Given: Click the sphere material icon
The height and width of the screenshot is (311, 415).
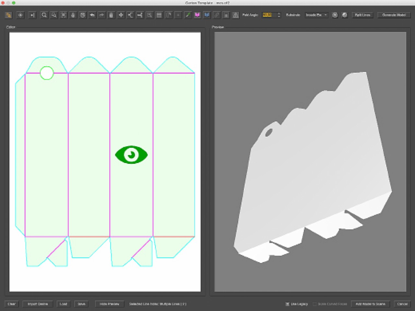Looking at the screenshot, I should click(x=345, y=15).
